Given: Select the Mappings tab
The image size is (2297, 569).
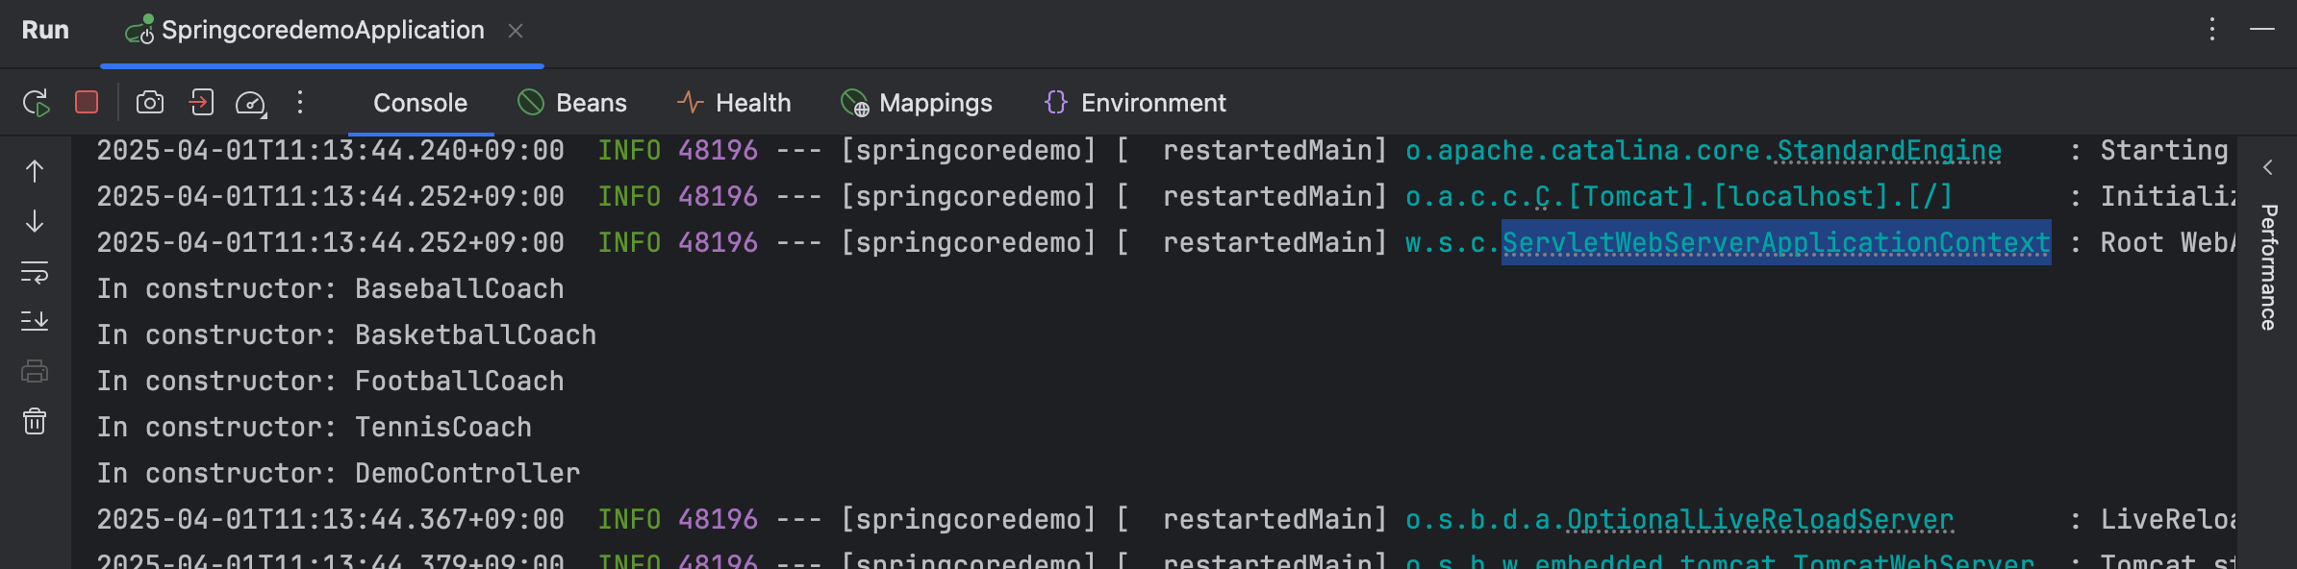Looking at the screenshot, I should [x=917, y=103].
